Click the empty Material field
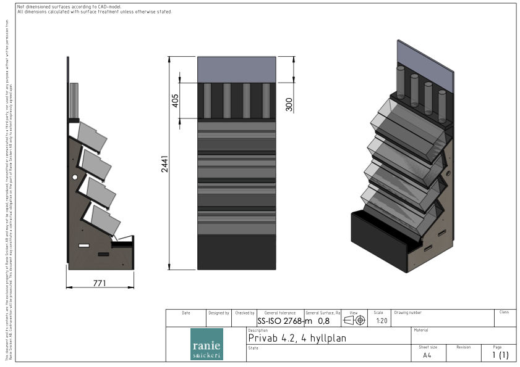The height and width of the screenshot is (367, 520). pos(464,338)
